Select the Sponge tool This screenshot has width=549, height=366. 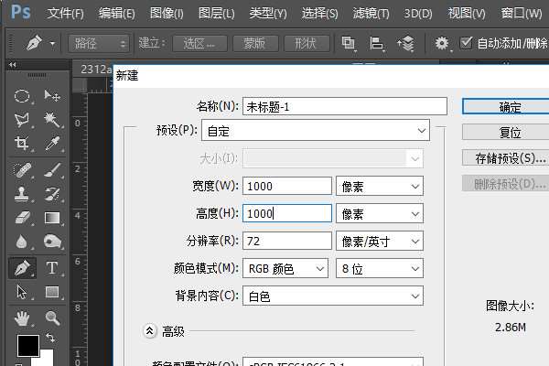tap(52, 242)
